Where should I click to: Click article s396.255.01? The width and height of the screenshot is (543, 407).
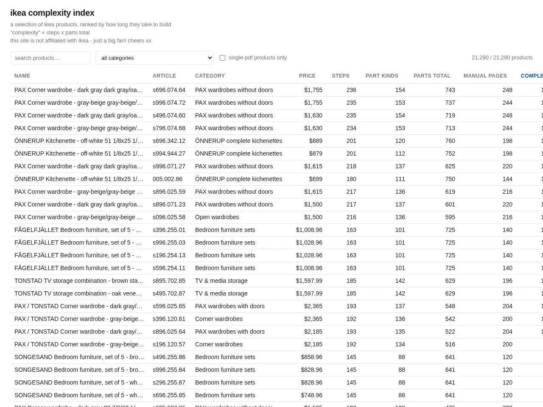169,230
